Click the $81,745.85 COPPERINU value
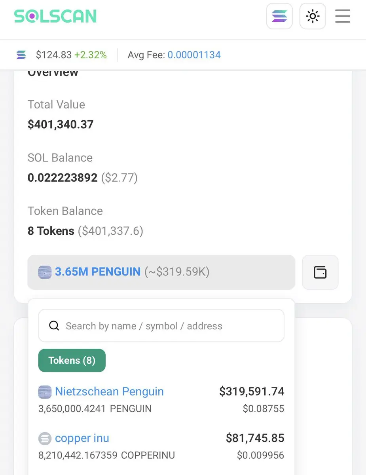Screen dimensions: 366x475 pos(255,438)
